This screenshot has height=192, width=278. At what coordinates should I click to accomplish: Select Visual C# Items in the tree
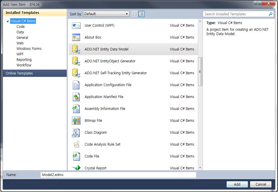23,21
